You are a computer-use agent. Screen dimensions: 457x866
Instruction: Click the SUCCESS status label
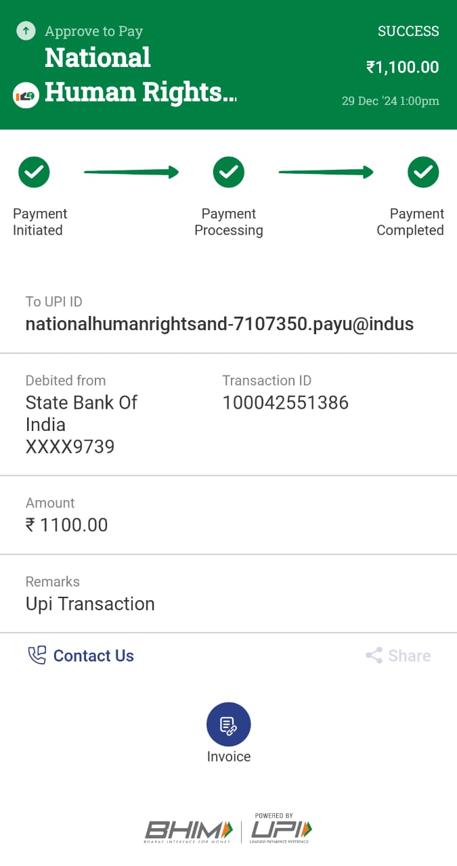408,31
